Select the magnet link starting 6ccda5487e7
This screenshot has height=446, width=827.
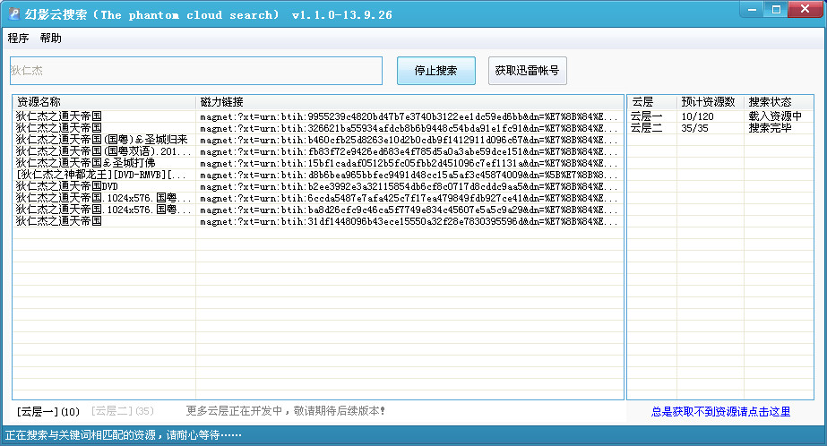pos(409,198)
